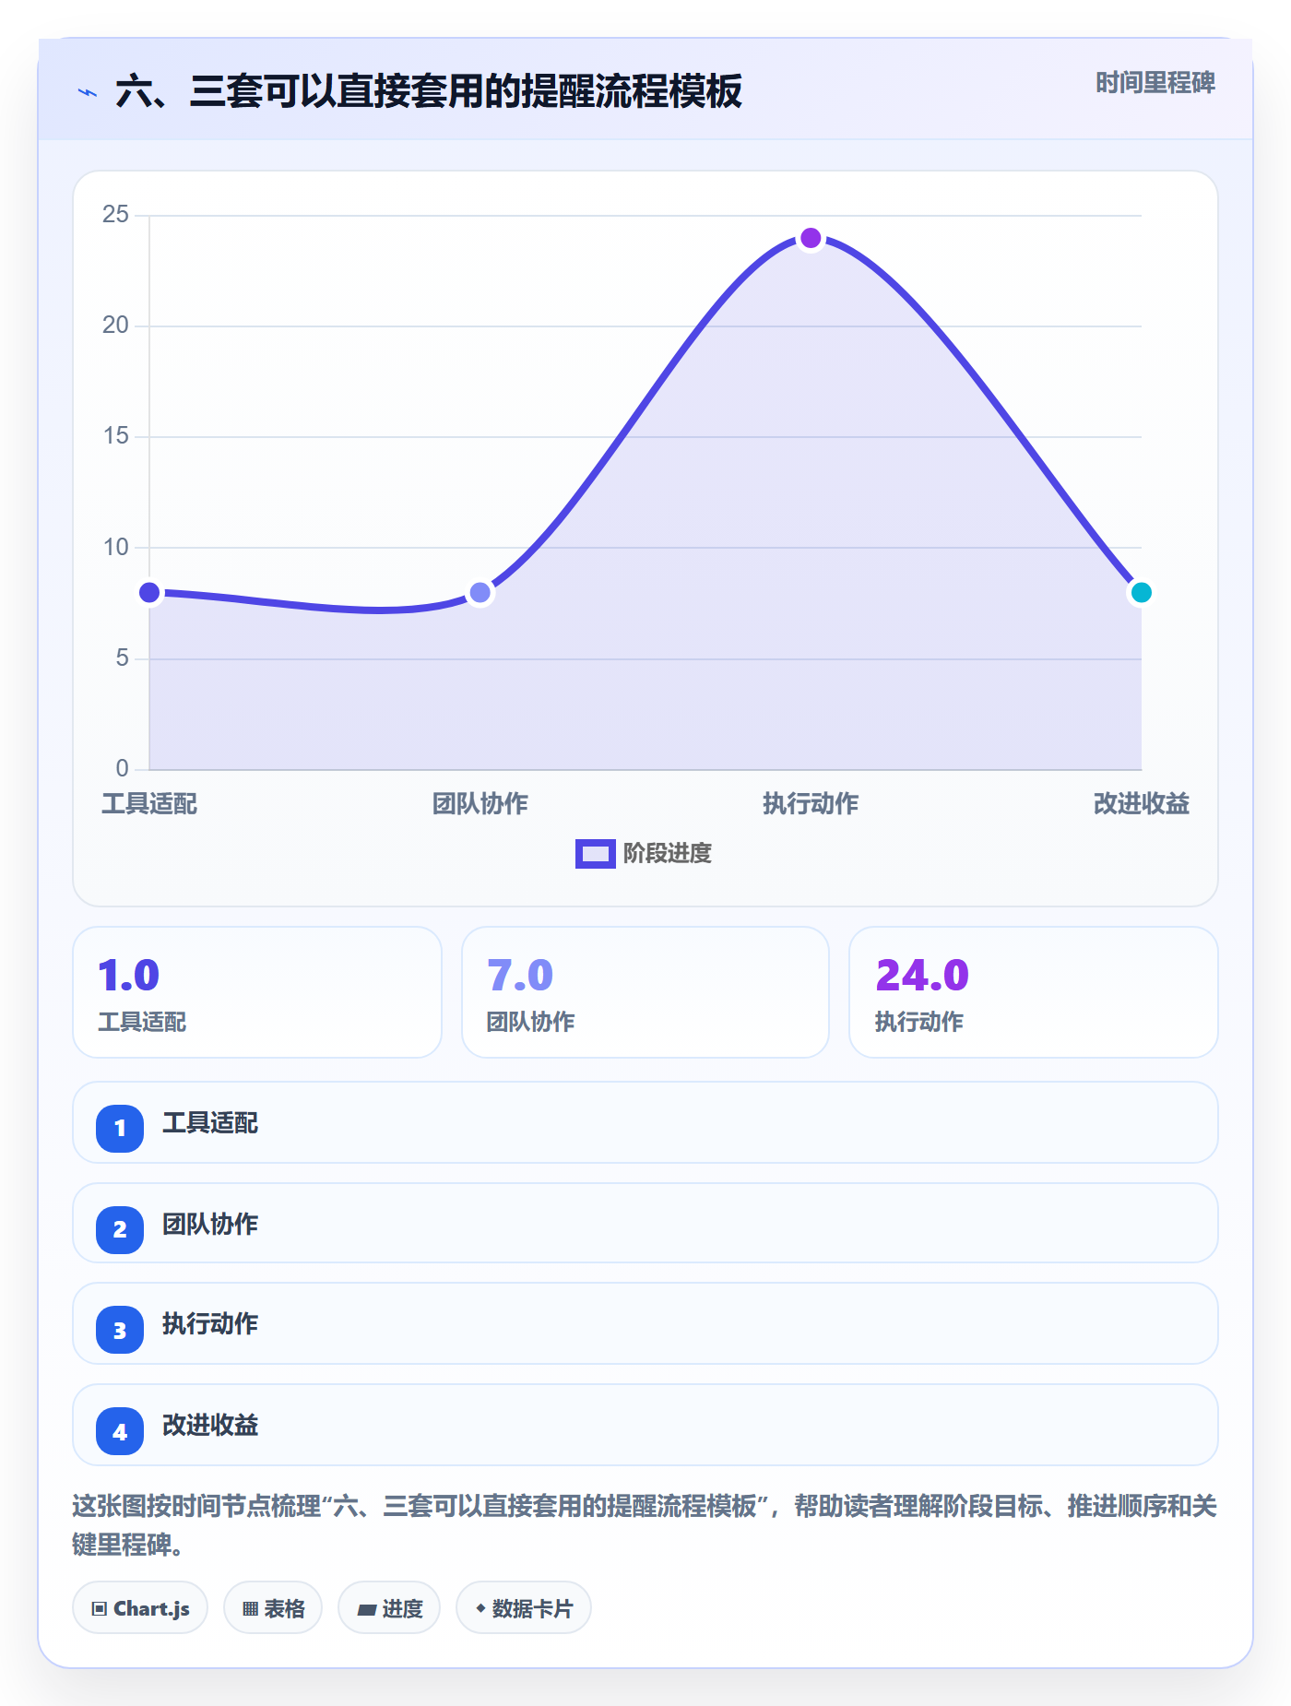This screenshot has height=1706, width=1291.
Task: Click the number 4 step badge
Action: [x=120, y=1431]
